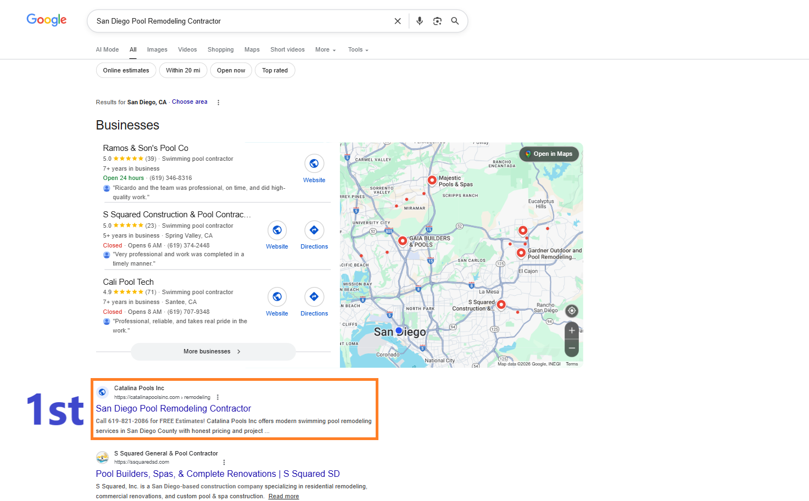Screen dimensions: 809x501
Task: Open S Squared result three-dot menu
Action: 224,463
